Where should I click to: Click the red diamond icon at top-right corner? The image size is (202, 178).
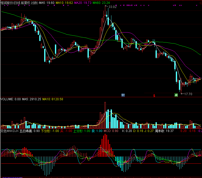click(x=201, y=3)
